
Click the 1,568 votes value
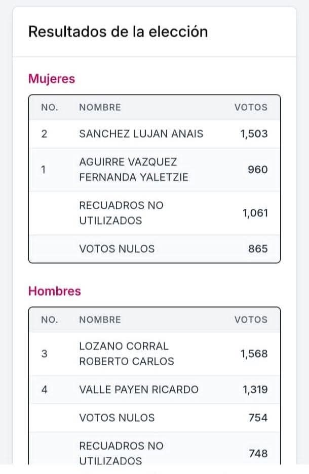[254, 354]
